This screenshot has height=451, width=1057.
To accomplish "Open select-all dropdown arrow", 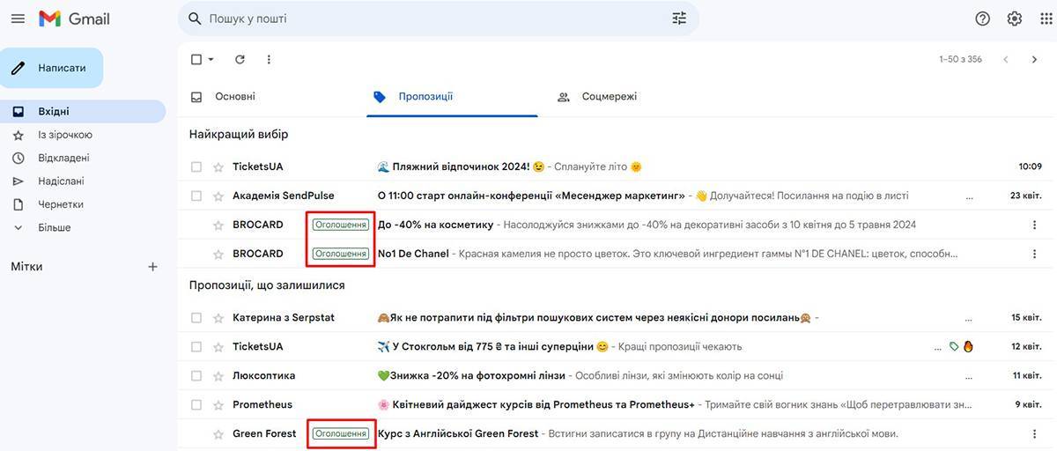I will click(211, 59).
